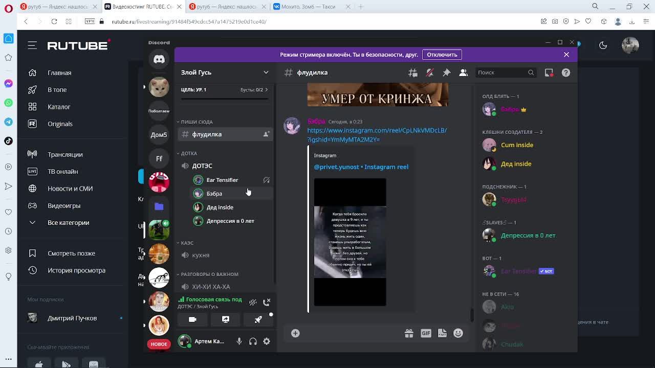This screenshot has width=655, height=368.
Task: Open Rutube hamburger menu
Action: click(32, 45)
